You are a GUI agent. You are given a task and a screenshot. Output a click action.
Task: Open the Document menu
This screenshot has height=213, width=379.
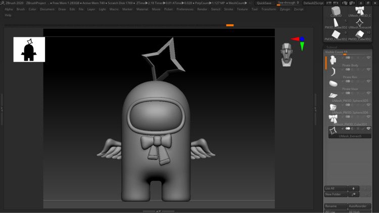47,9
